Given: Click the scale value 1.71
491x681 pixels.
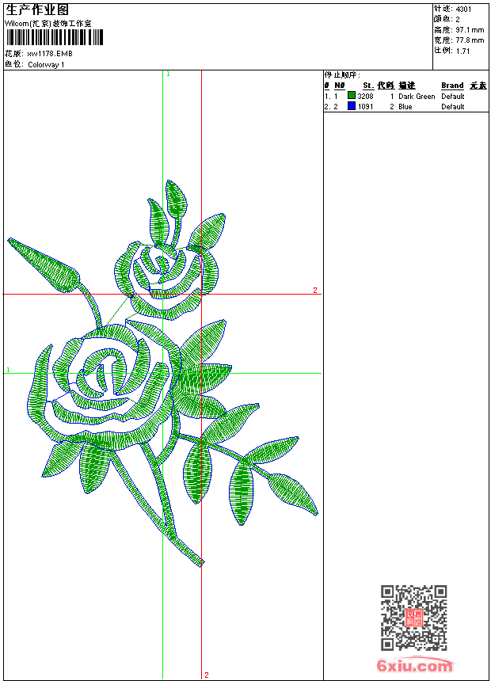Looking at the screenshot, I should coord(462,51).
